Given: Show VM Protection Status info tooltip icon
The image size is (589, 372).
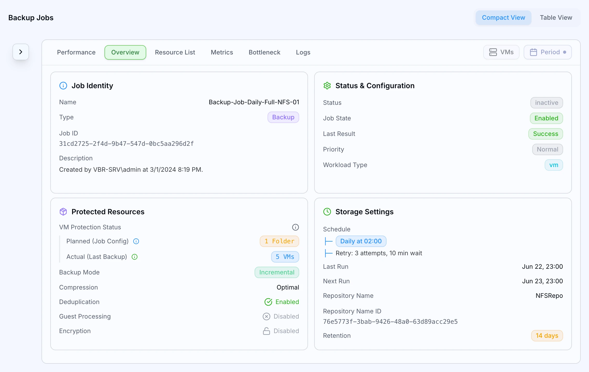Looking at the screenshot, I should click(x=296, y=227).
